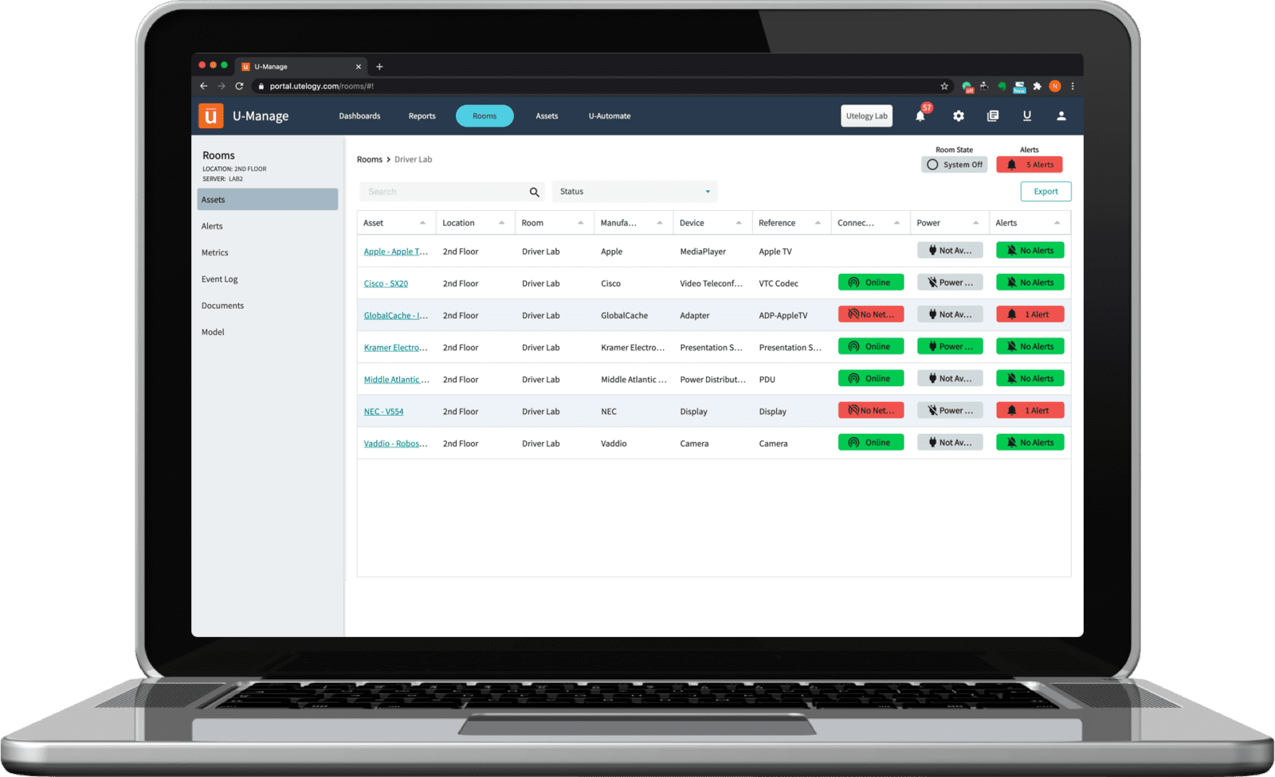Viewport: 1275px width, 777px height.
Task: Click Online badge on Middle Atlantic row
Action: click(871, 378)
